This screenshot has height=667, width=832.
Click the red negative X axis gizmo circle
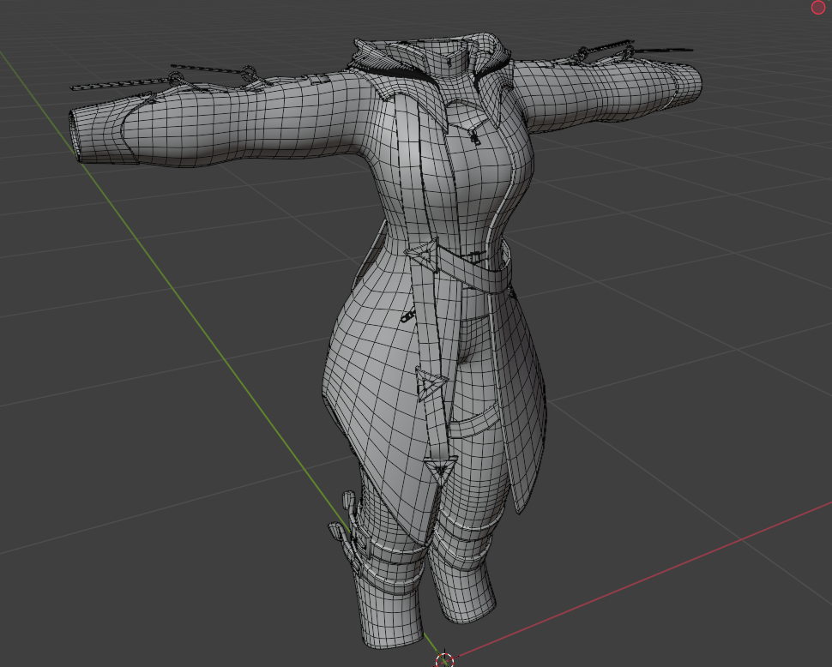[x=818, y=8]
